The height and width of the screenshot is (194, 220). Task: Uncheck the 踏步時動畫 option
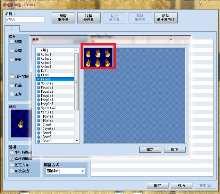(x=12, y=159)
